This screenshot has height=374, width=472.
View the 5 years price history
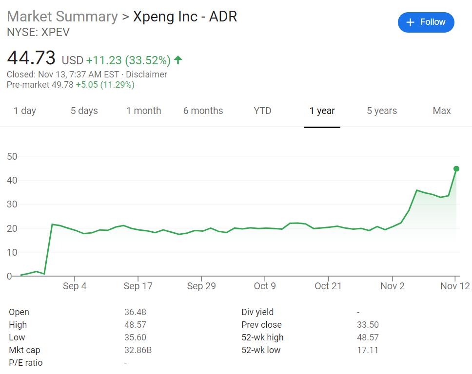381,111
